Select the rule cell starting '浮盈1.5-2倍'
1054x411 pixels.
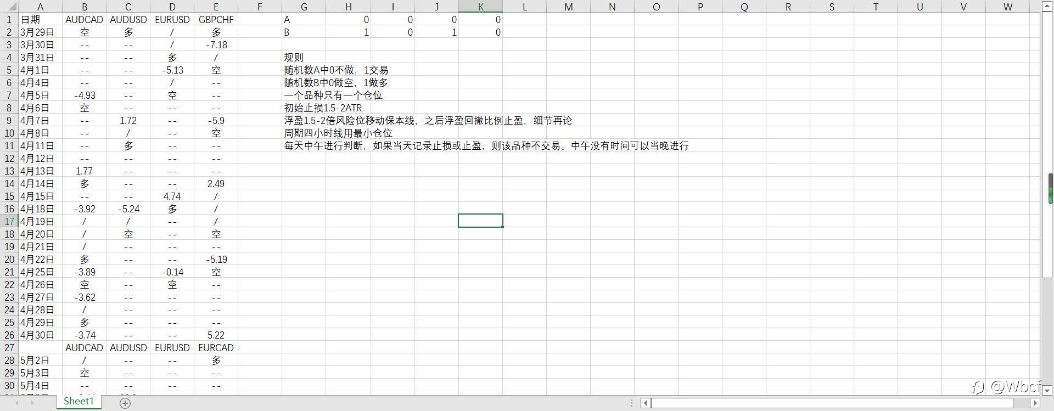click(428, 120)
